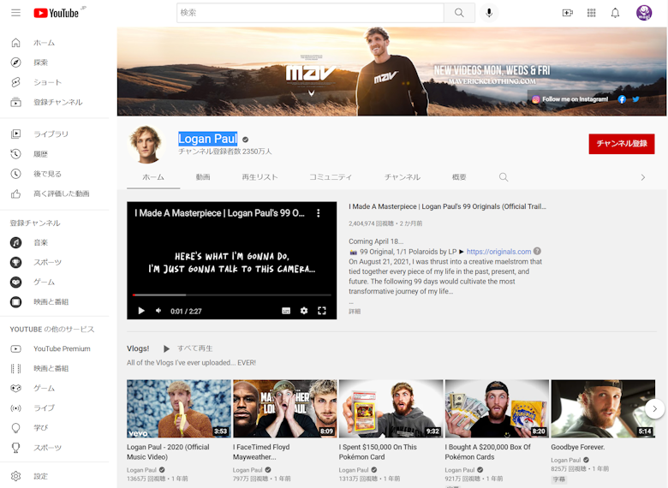Image resolution: width=668 pixels, height=488 pixels.
Task: Click the search magnifier button
Action: 459,13
